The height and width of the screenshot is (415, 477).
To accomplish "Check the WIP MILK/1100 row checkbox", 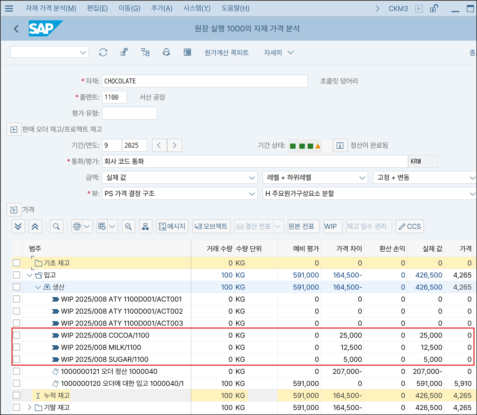I will click(17, 347).
